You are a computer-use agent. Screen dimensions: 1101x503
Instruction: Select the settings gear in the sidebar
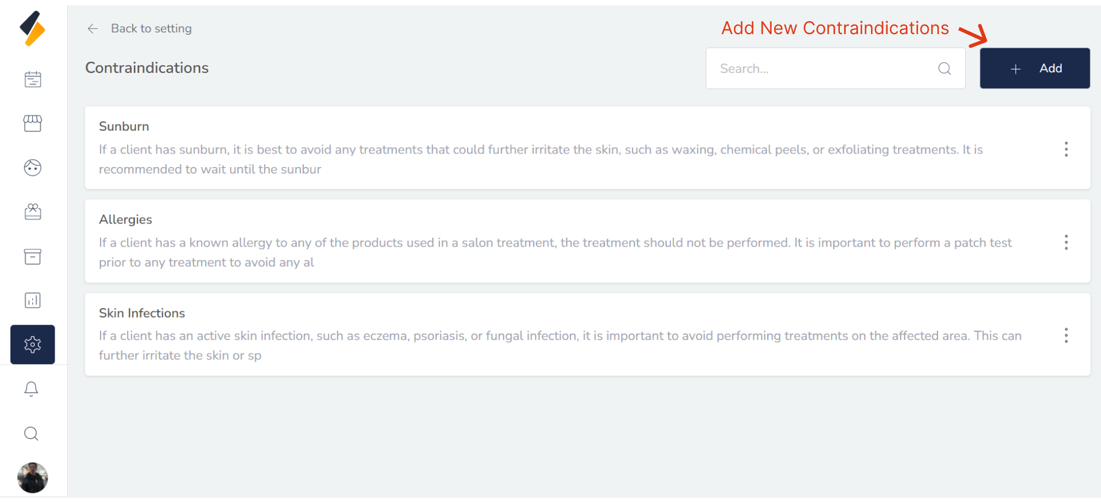pos(32,344)
